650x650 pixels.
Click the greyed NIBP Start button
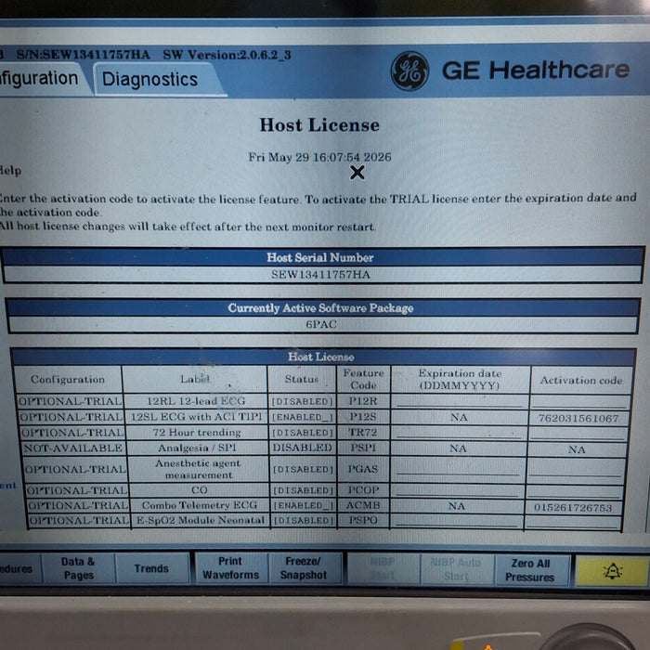coord(383,568)
